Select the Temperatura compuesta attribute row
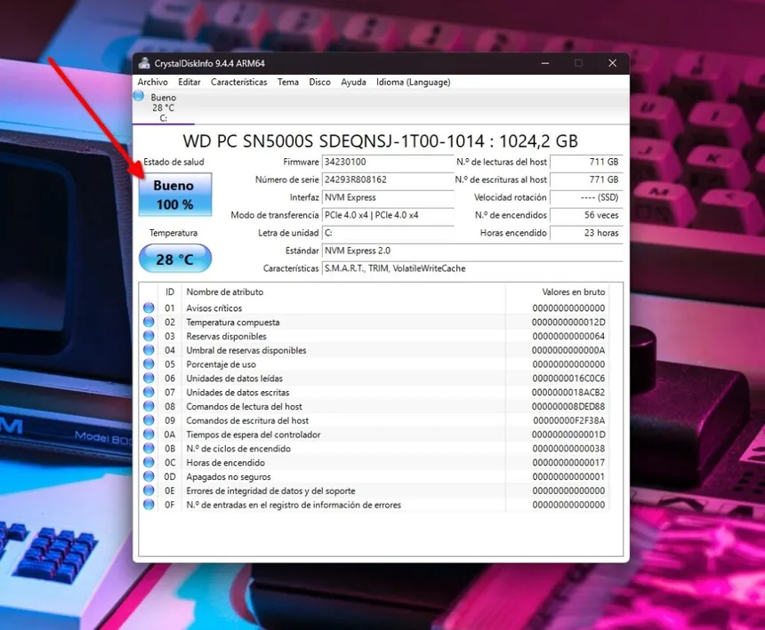Image resolution: width=765 pixels, height=630 pixels. 374,322
